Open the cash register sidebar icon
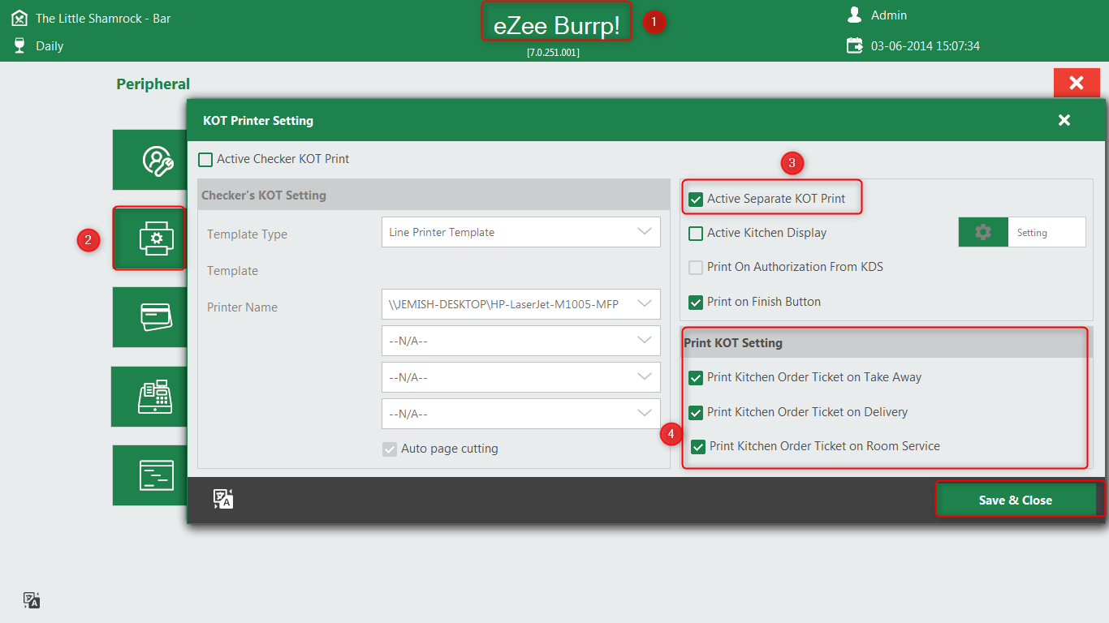Screen dimensions: 1109x623 [x=154, y=396]
